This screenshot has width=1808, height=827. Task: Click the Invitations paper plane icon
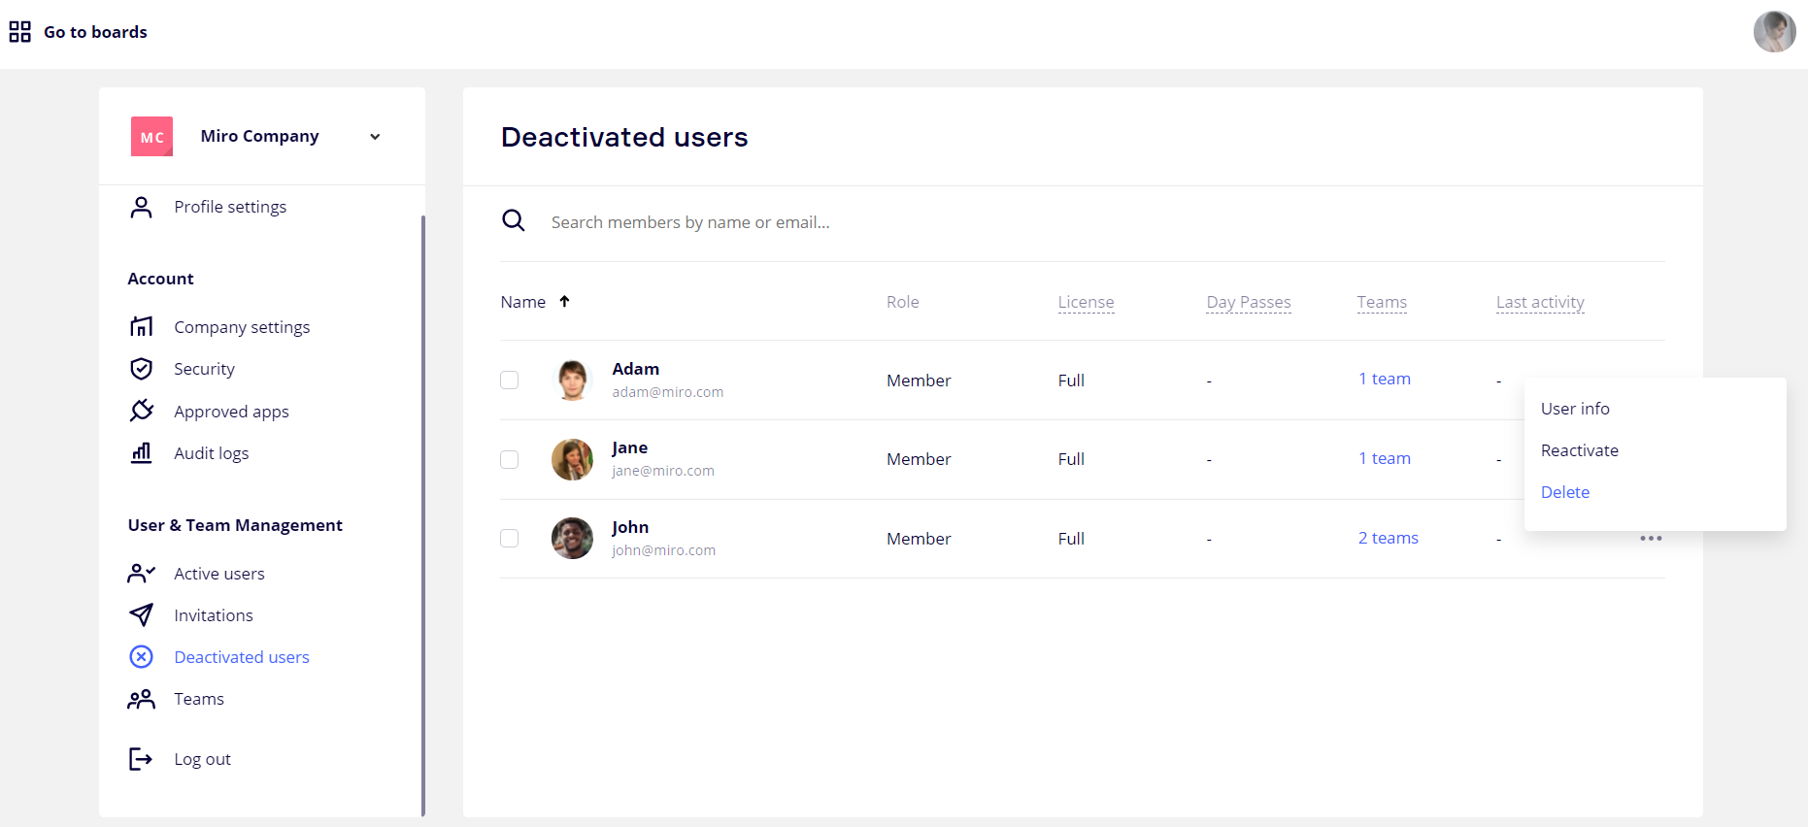(x=142, y=615)
